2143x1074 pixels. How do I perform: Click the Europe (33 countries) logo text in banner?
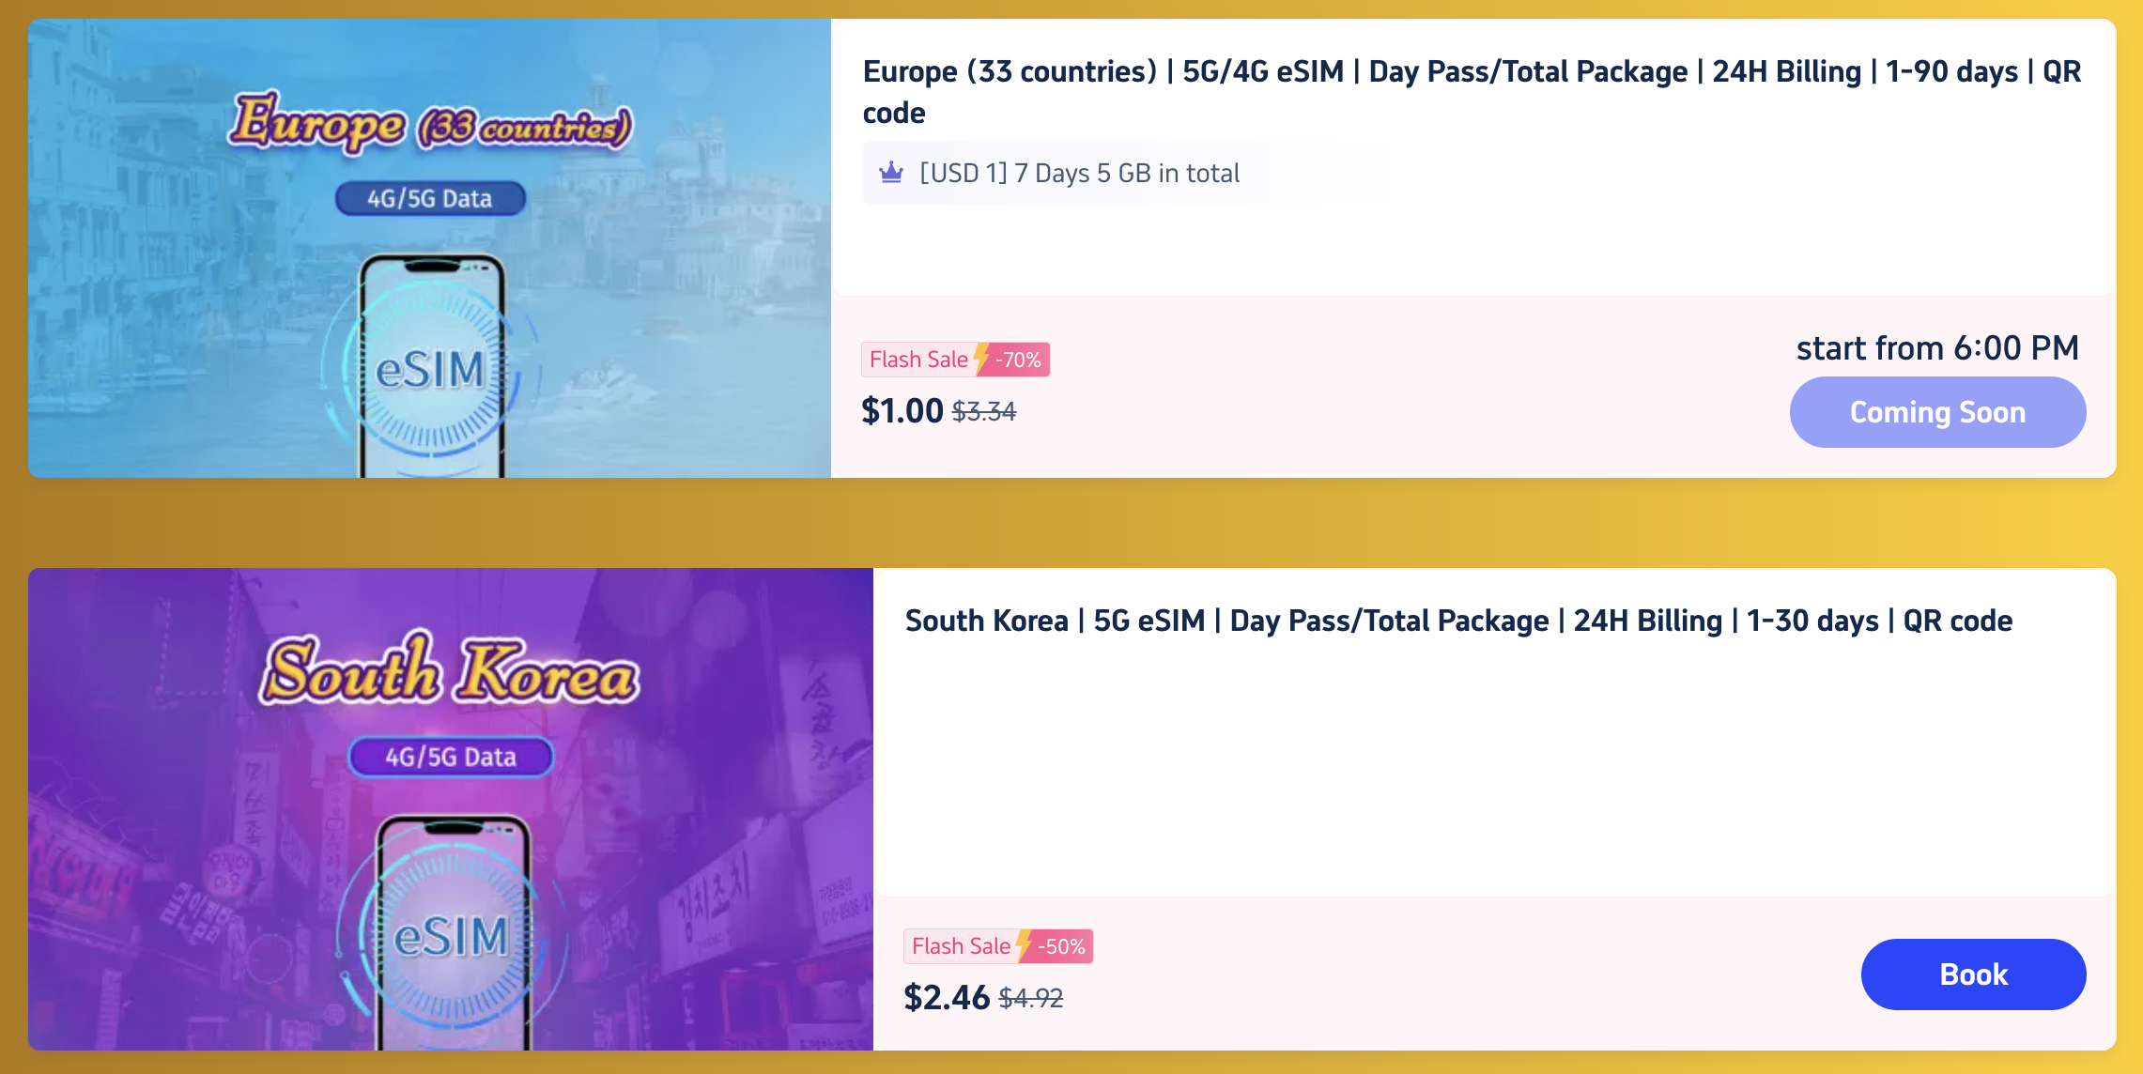430,124
